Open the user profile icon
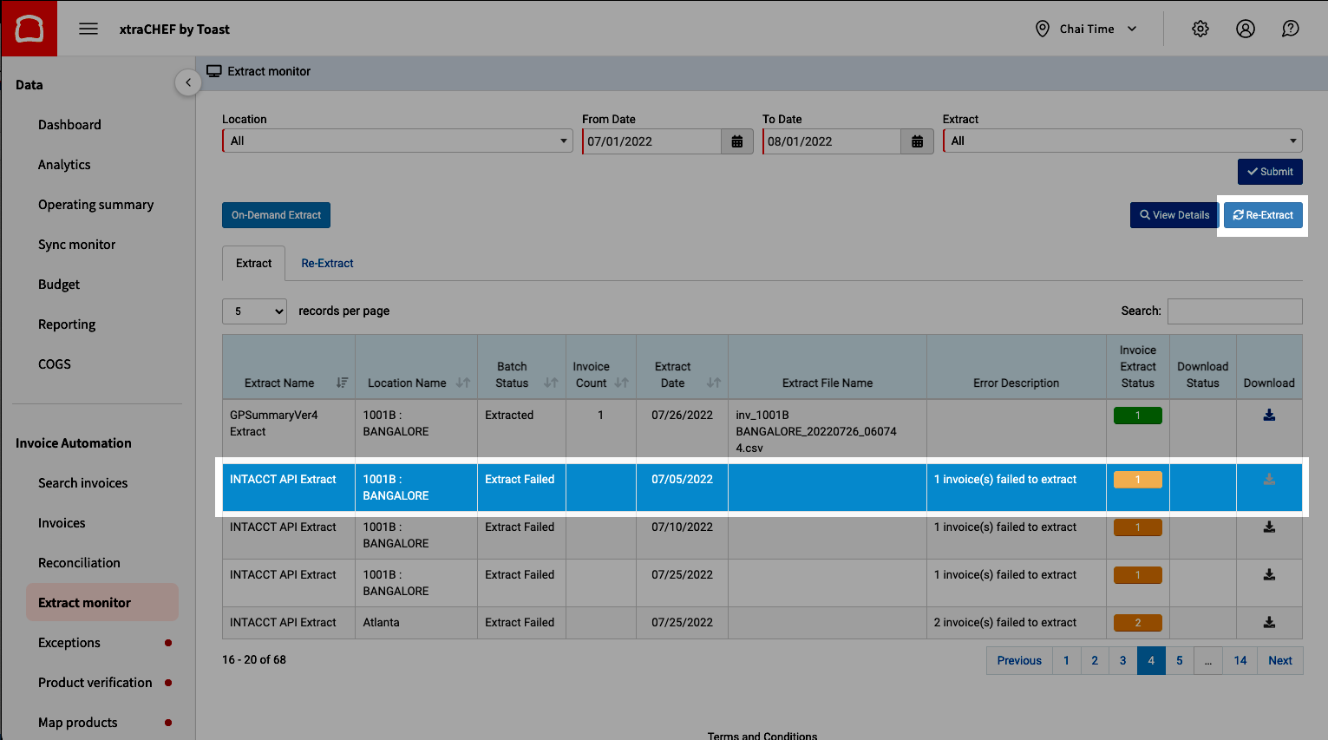 (1245, 29)
